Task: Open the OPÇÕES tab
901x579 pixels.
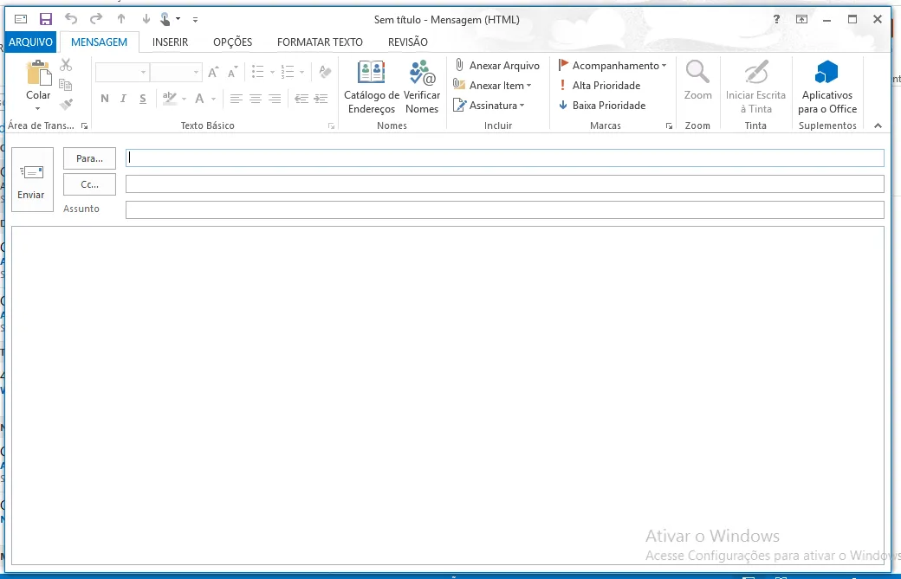Action: [233, 42]
